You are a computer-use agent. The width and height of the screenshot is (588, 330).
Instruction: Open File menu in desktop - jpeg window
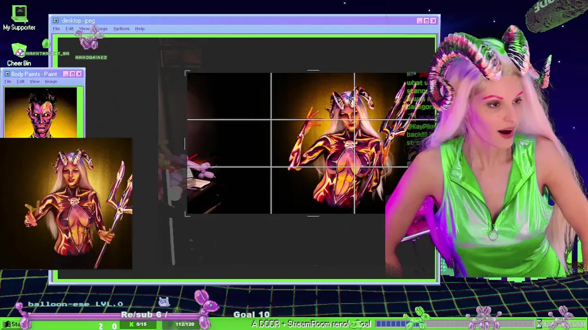click(x=56, y=28)
